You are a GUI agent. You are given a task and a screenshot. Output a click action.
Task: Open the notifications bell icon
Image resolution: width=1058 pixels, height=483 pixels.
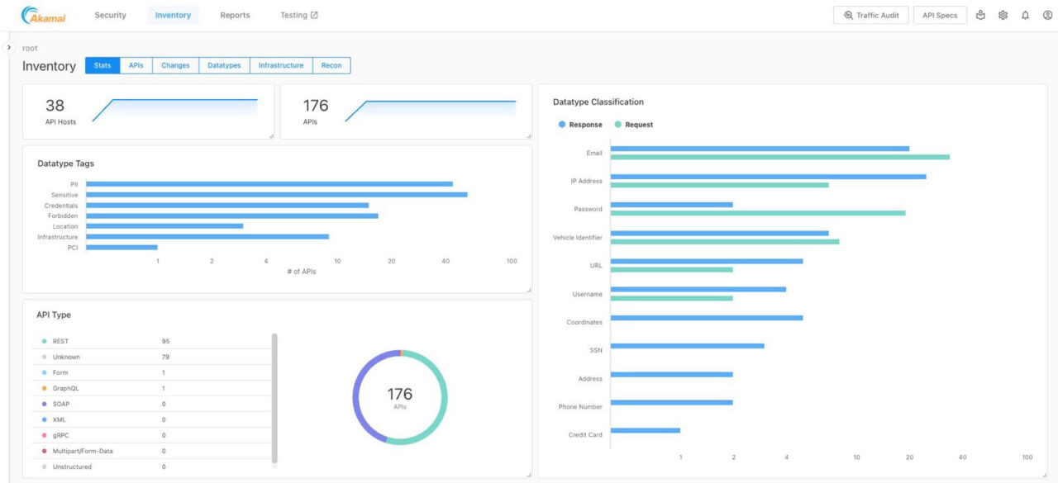pos(1024,14)
